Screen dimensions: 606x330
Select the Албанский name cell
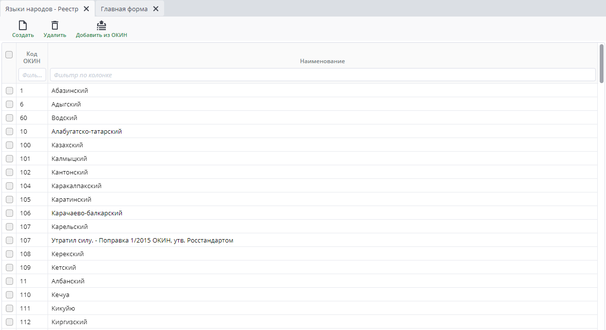click(322, 281)
